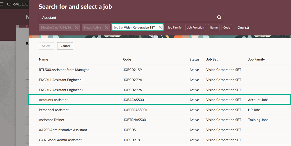The width and height of the screenshot is (291, 146).
Task: Click the Select button
Action: [46, 46]
